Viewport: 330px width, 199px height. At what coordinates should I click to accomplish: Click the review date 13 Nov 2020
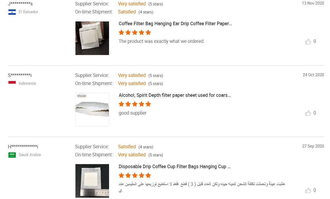(x=313, y=3)
